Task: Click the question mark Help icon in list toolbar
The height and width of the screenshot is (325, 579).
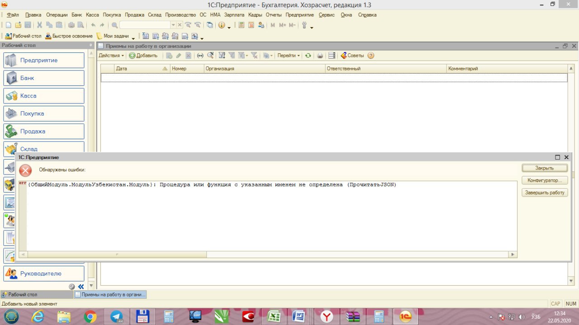Action: click(371, 56)
